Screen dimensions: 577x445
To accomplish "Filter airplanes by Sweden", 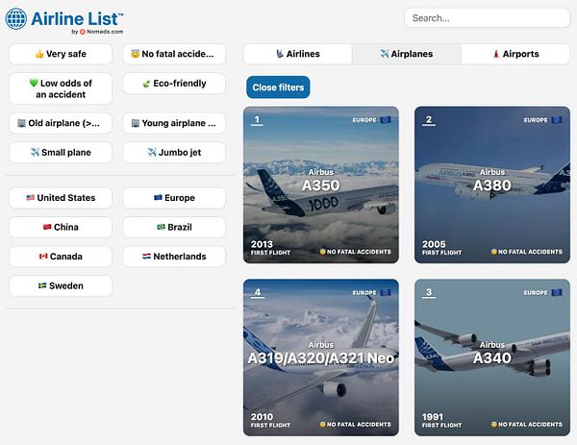I will coord(61,285).
